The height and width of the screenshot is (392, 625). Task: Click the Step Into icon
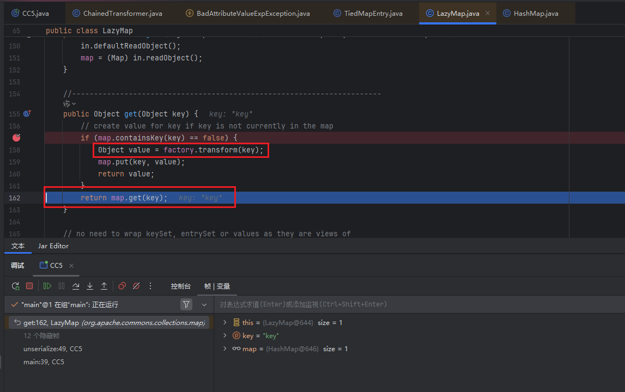tap(90, 286)
